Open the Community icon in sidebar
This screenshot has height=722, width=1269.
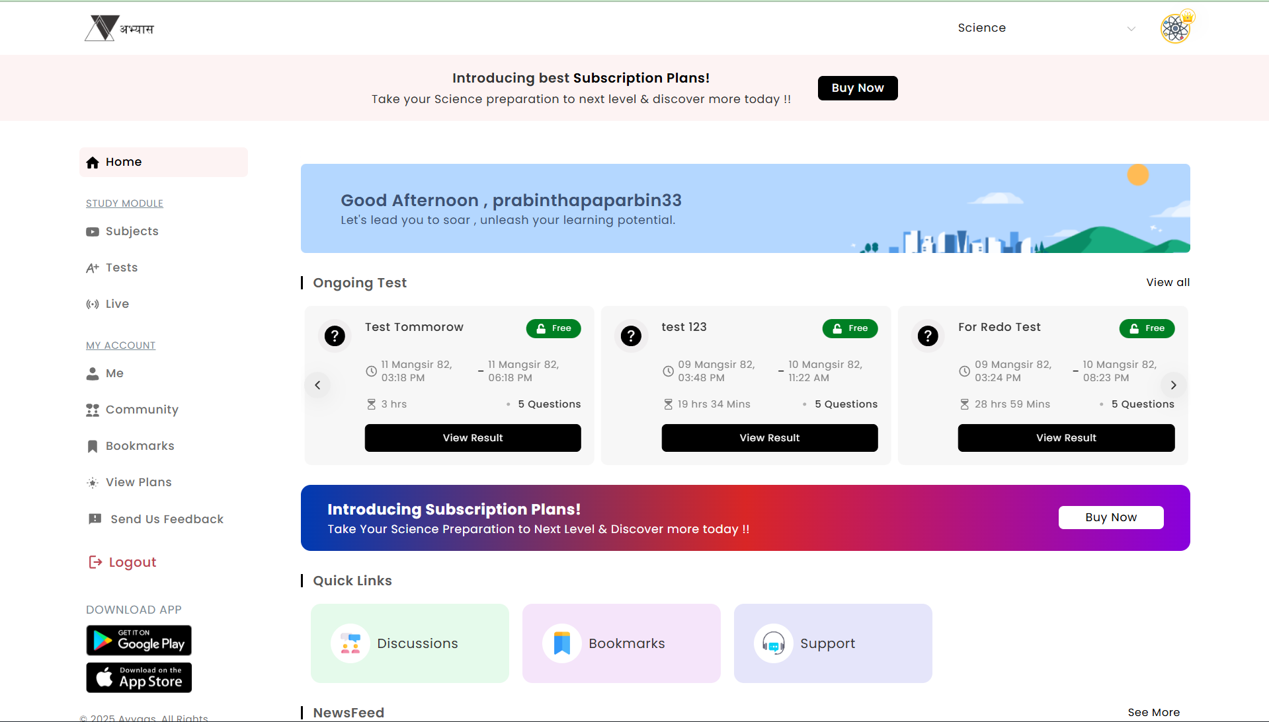point(92,410)
